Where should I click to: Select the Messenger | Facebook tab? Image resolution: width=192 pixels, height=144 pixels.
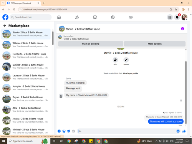tap(23, 3)
